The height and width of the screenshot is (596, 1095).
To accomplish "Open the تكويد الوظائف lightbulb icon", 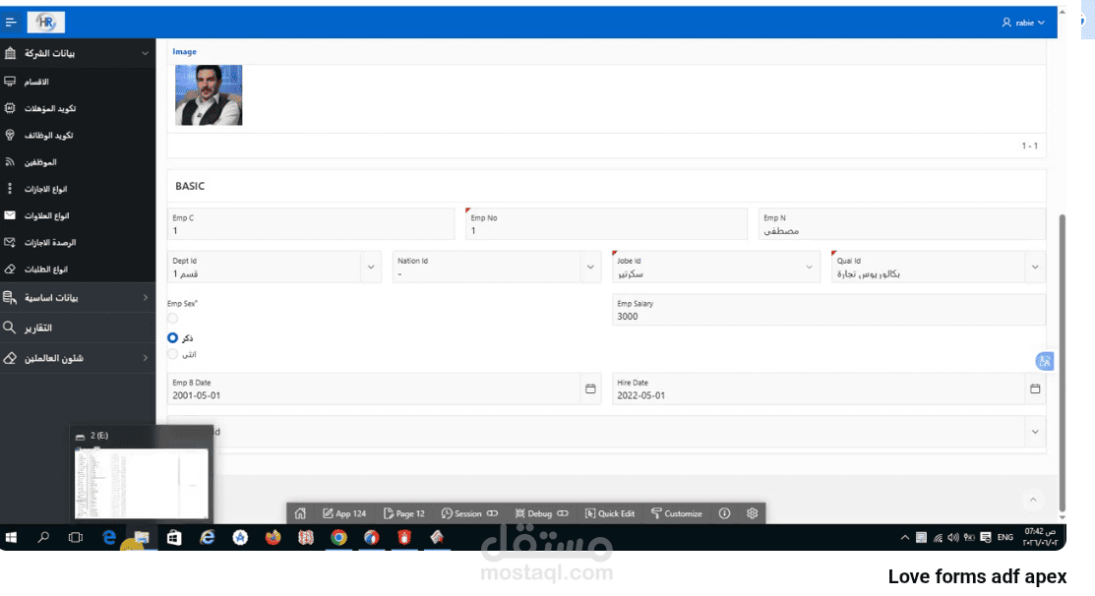I will [10, 135].
